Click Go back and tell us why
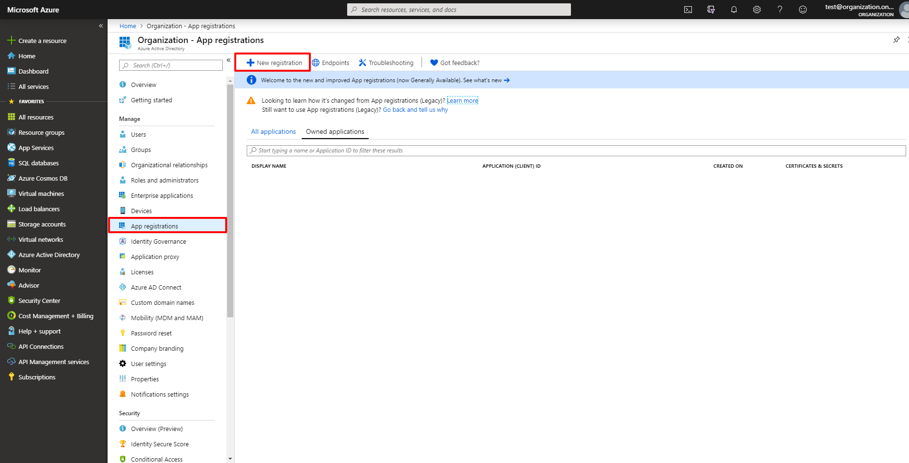Screen dimensions: 909x463 [416, 109]
